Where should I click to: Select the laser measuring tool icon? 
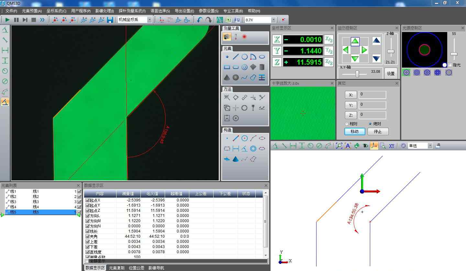coord(244,37)
